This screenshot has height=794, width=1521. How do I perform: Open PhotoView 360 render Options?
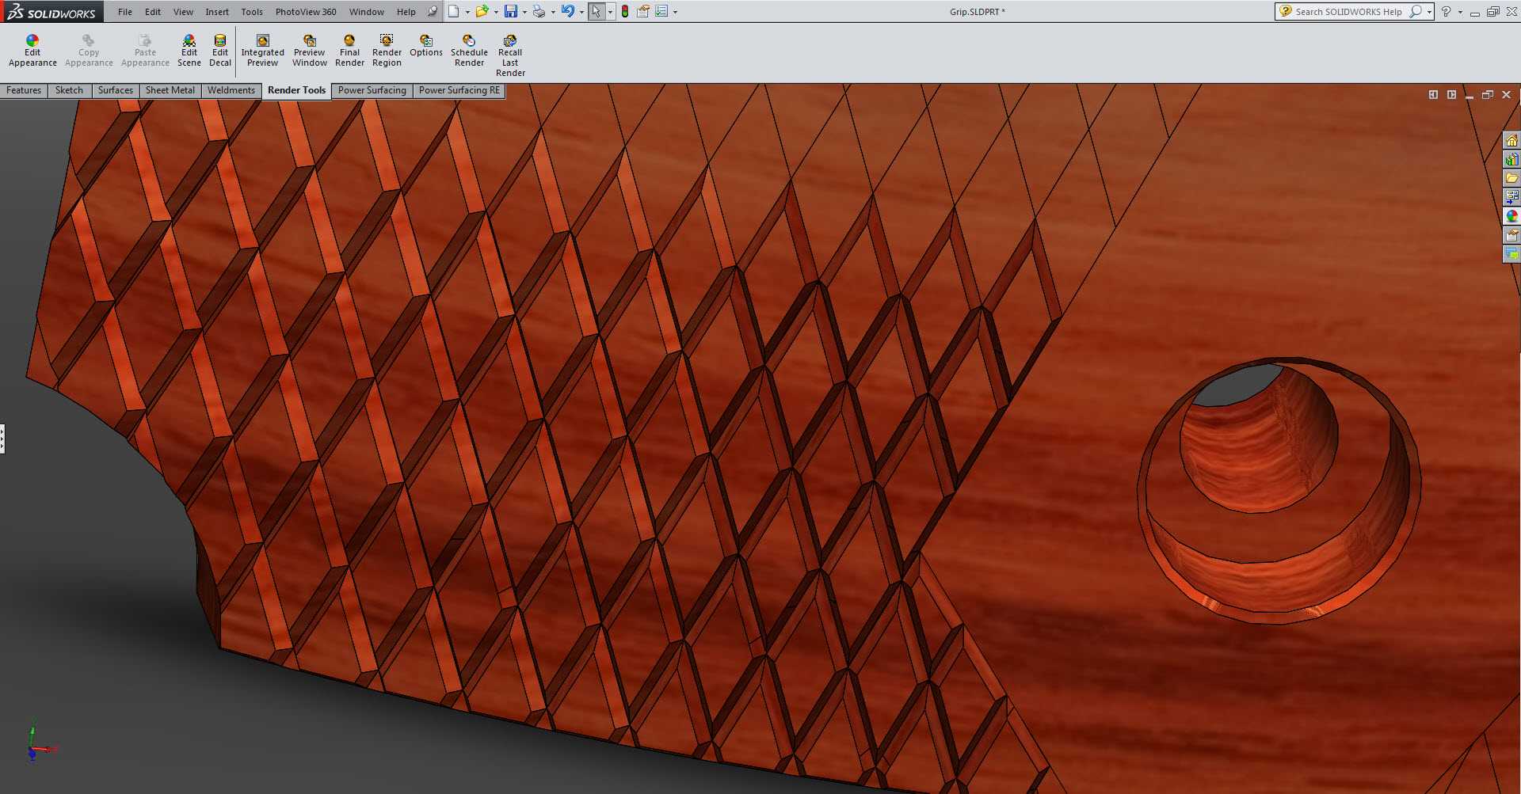click(x=426, y=46)
